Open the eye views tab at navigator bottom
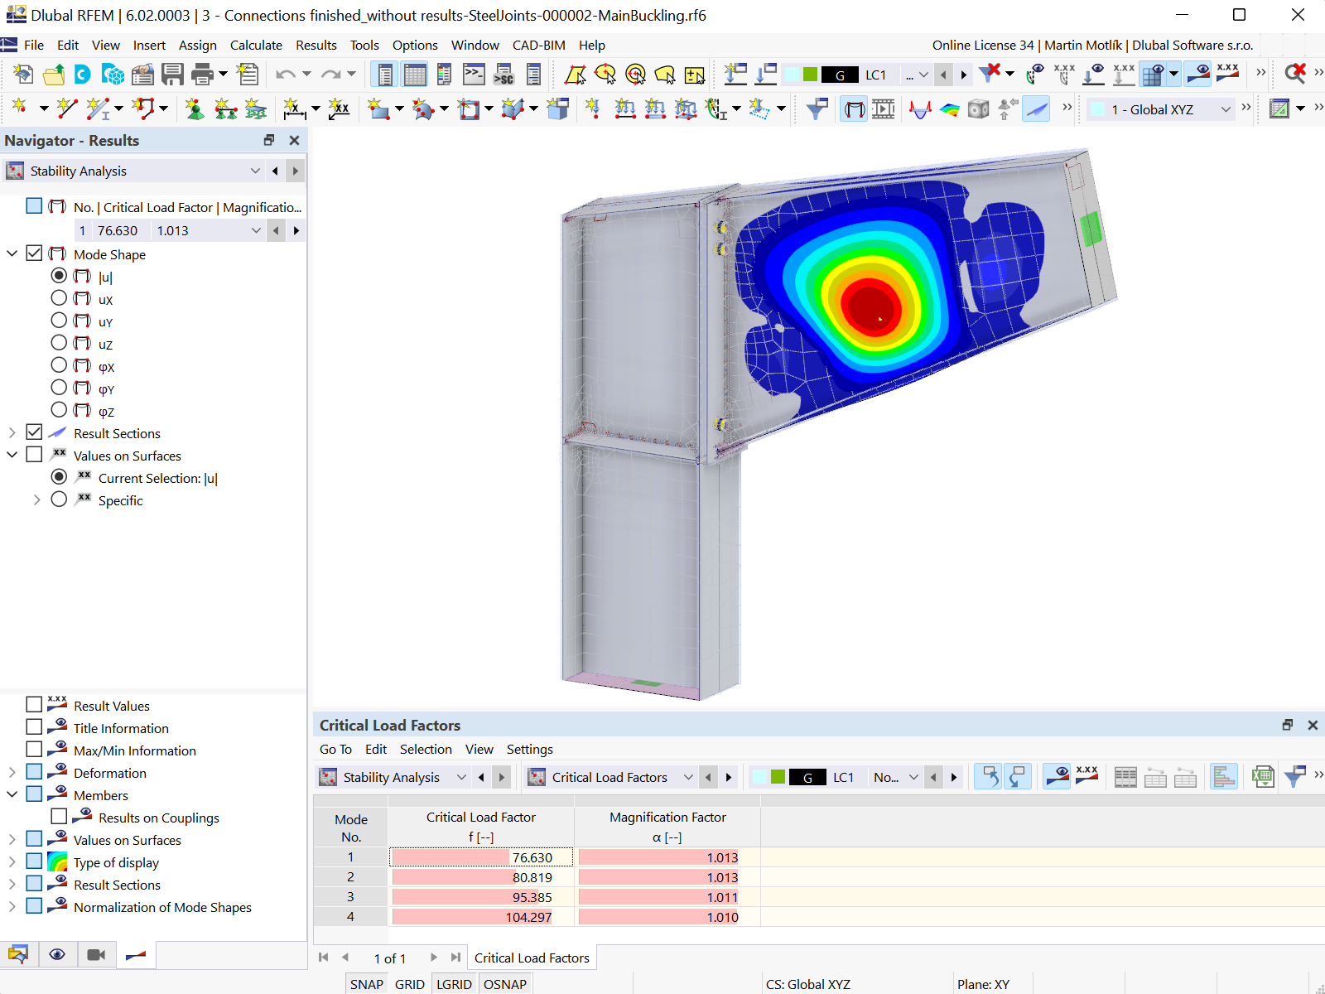1325x994 pixels. [x=57, y=955]
